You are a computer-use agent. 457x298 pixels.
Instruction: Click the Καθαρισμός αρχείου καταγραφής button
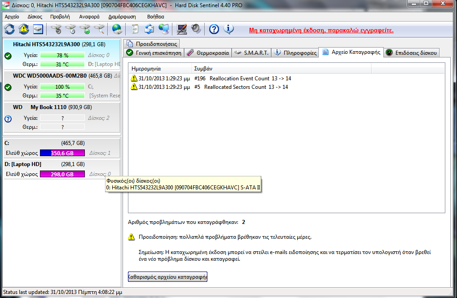point(167,277)
